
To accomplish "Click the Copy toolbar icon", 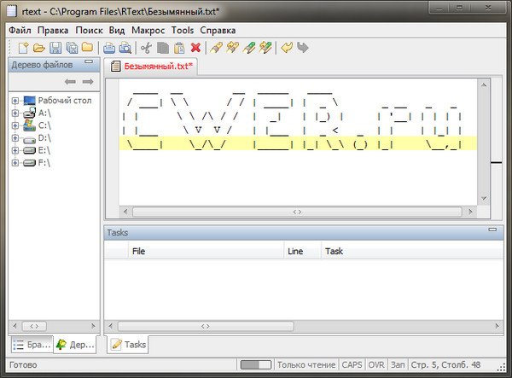I will (163, 48).
